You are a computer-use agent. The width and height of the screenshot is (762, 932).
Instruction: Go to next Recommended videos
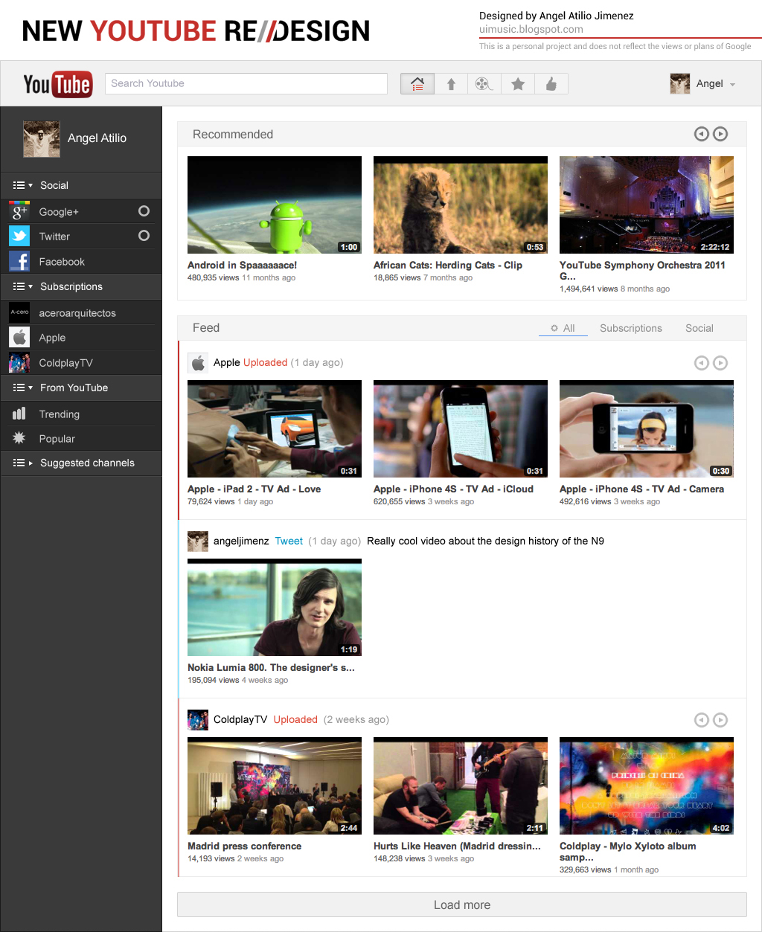(x=720, y=134)
